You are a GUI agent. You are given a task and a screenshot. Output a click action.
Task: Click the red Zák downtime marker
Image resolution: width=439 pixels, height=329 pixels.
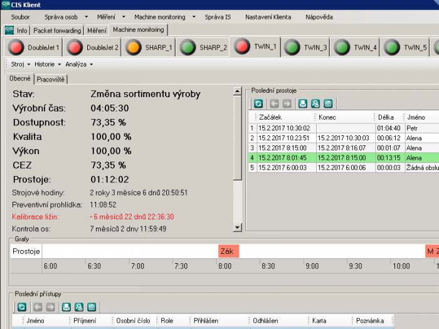228,251
